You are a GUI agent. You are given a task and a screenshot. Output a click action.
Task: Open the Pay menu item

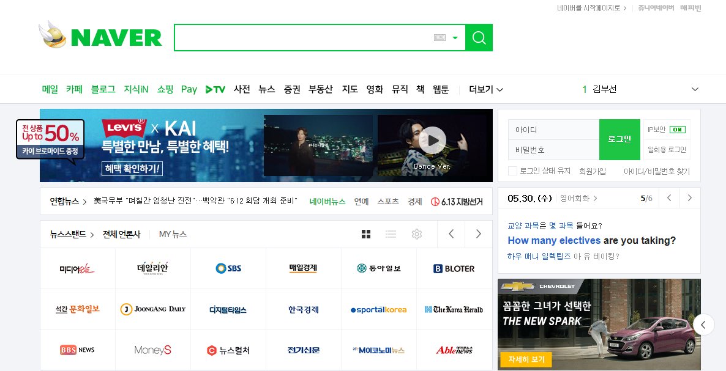pos(189,89)
